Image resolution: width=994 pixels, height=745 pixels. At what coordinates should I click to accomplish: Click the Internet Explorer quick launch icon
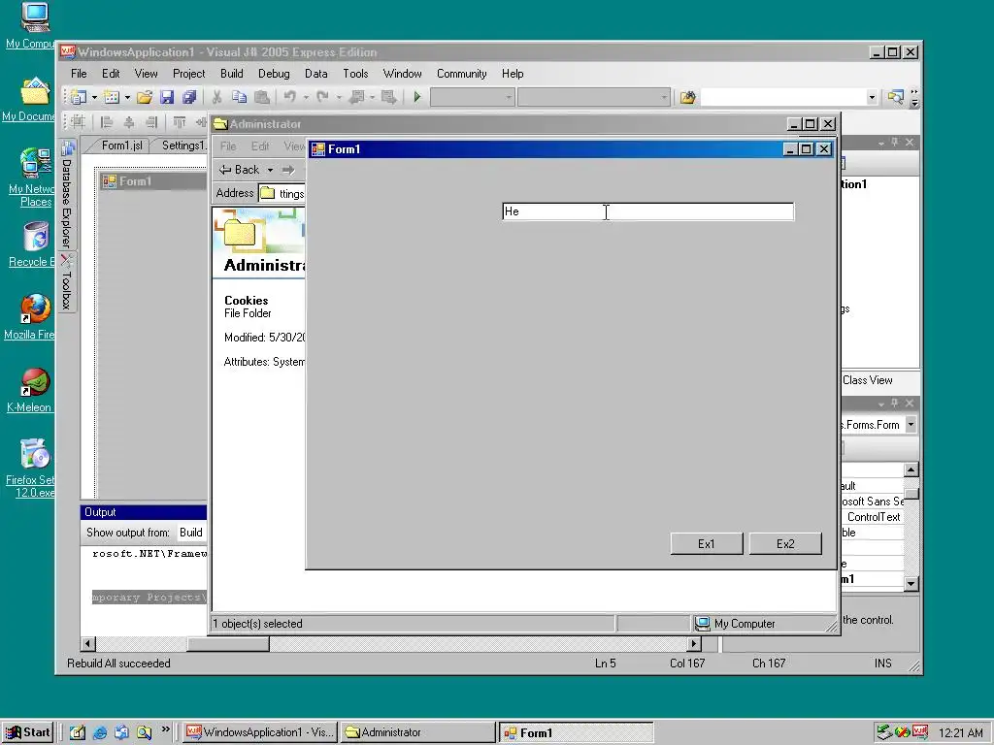click(x=100, y=732)
